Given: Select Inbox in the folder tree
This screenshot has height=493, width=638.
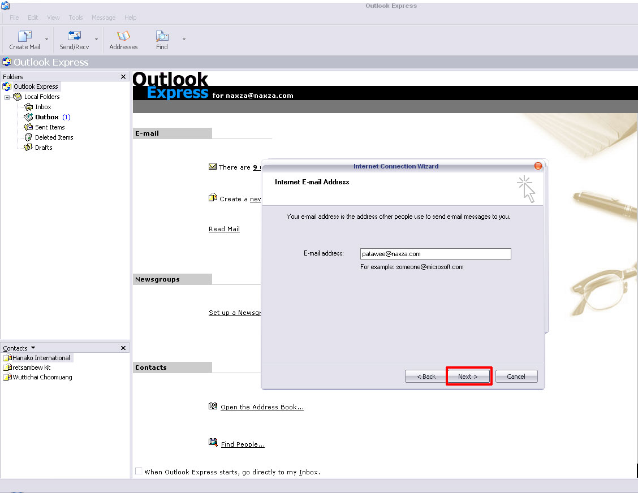Looking at the screenshot, I should tap(43, 107).
